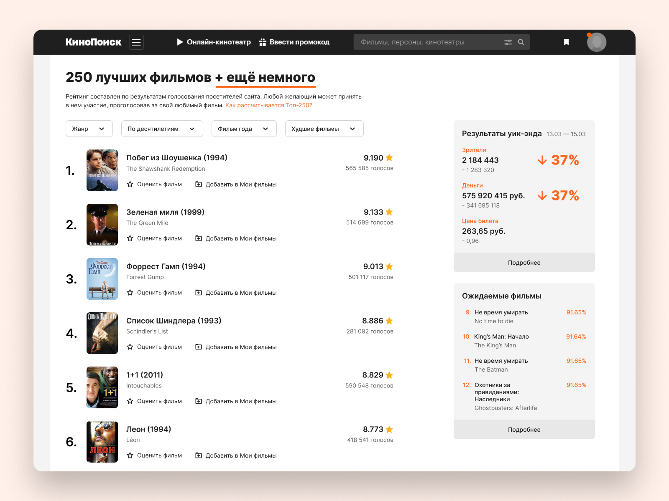Click the gold star beside rating 9.133
This screenshot has width=669, height=501.
pos(389,212)
